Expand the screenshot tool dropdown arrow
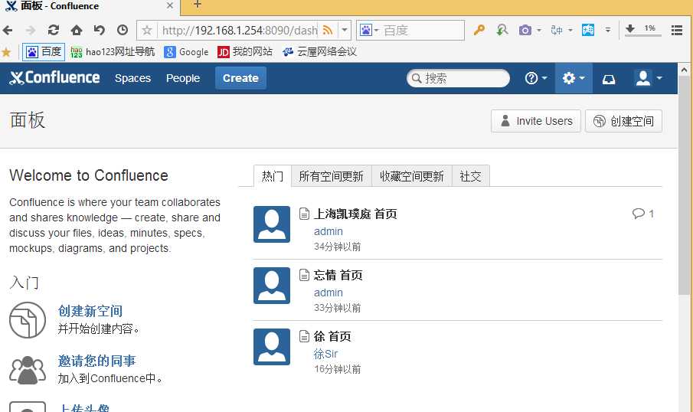The image size is (693, 412). click(539, 30)
